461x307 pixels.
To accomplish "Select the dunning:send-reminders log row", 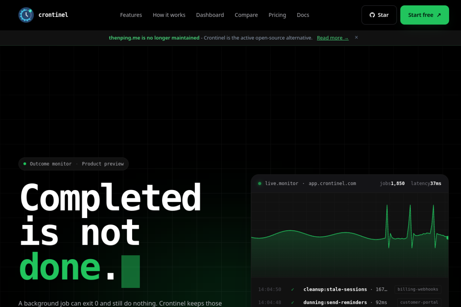I will 350,302.
